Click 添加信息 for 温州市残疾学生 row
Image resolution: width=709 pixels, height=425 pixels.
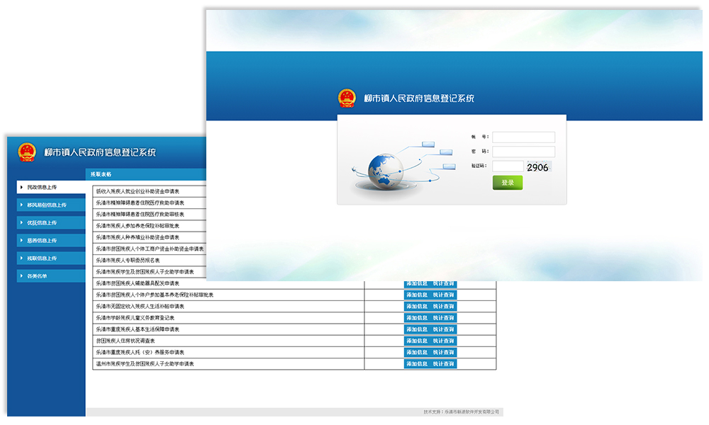tap(417, 364)
